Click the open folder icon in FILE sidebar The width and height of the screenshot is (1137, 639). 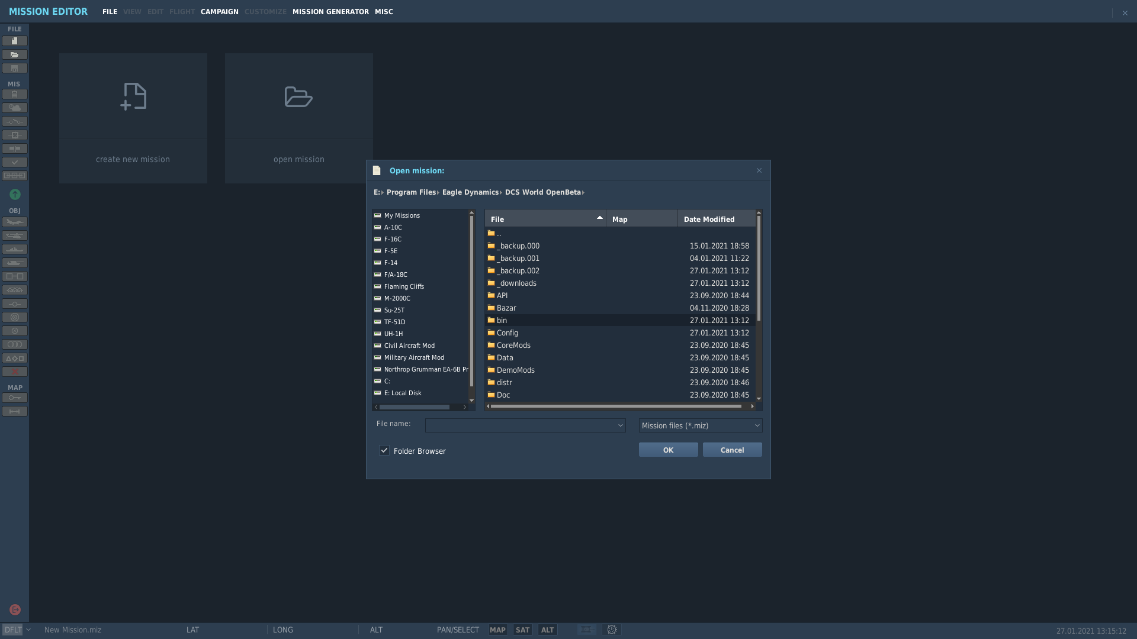pos(15,54)
